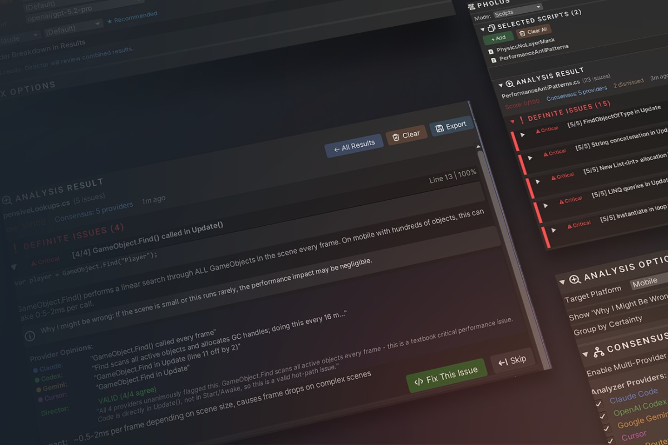Click the Fix This Issue button
668x445 pixels.
pyautogui.click(x=446, y=376)
